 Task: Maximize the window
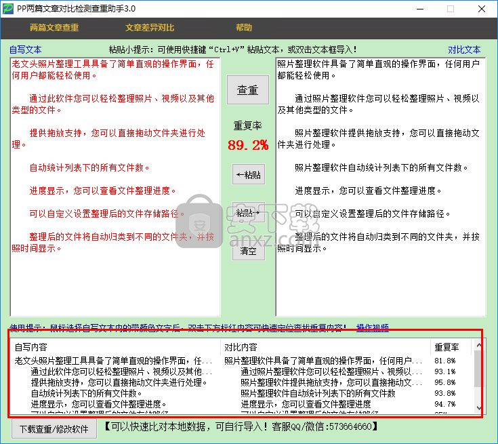[451, 9]
